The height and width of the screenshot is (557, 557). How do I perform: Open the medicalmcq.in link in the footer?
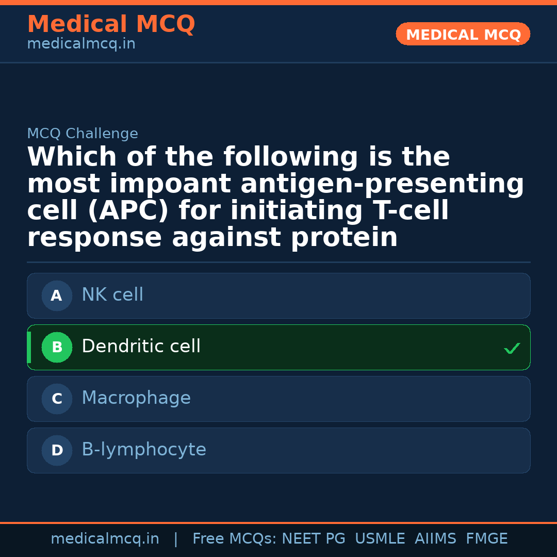(105, 539)
